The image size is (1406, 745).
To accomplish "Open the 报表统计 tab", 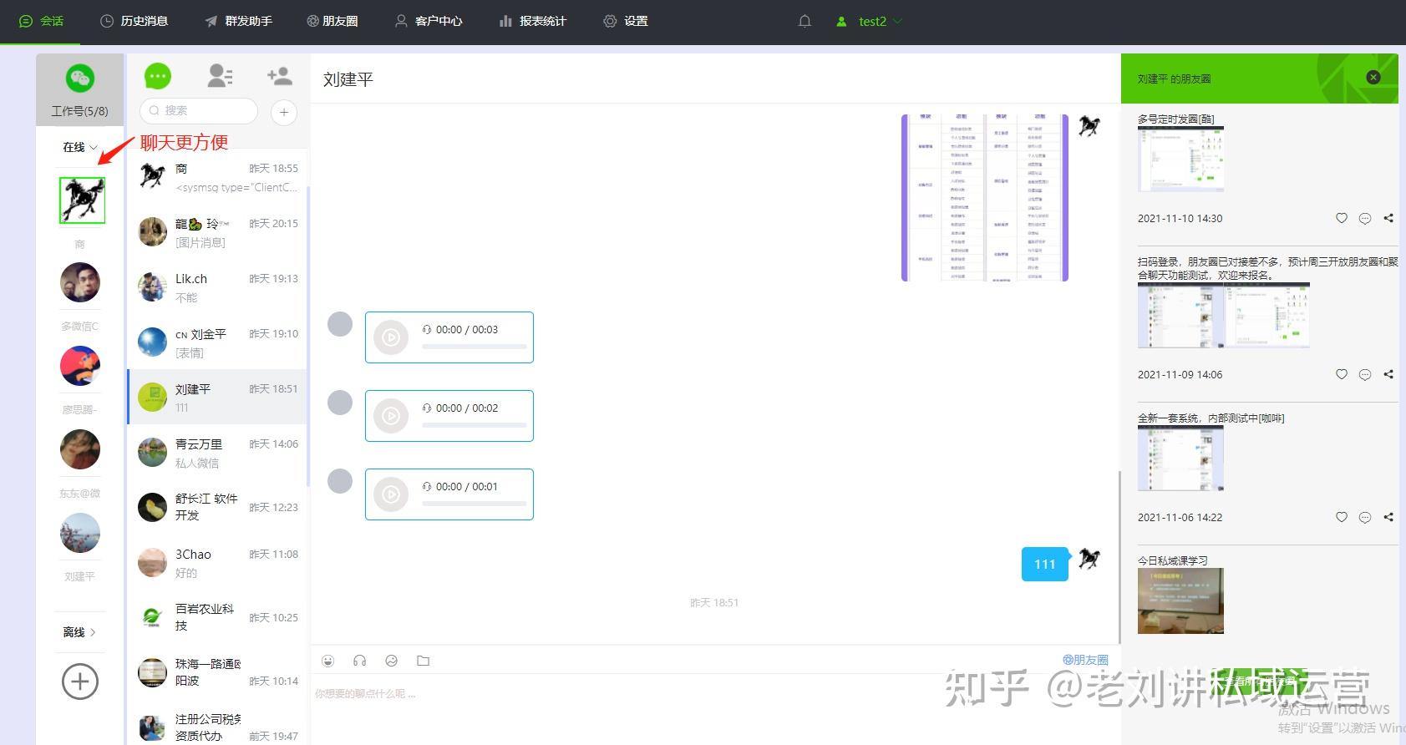I will pos(532,21).
